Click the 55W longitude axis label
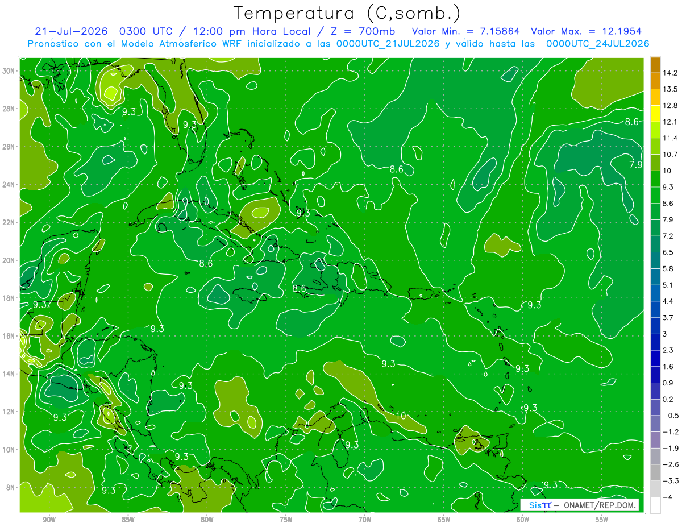682x527 pixels. (602, 520)
